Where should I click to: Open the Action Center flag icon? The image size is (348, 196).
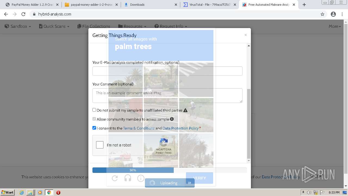(322, 192)
